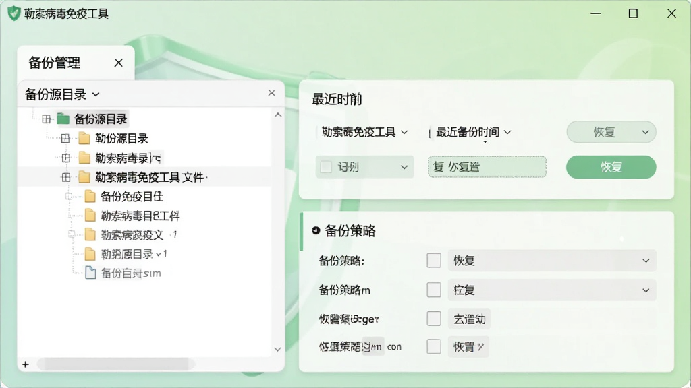
Task: Expand the 勒索病毒免疫工具 文件 node
Action: (x=66, y=177)
